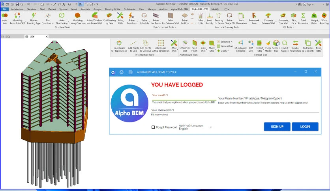
Task: Click Text Notes to Elements tool
Action: click(307, 46)
